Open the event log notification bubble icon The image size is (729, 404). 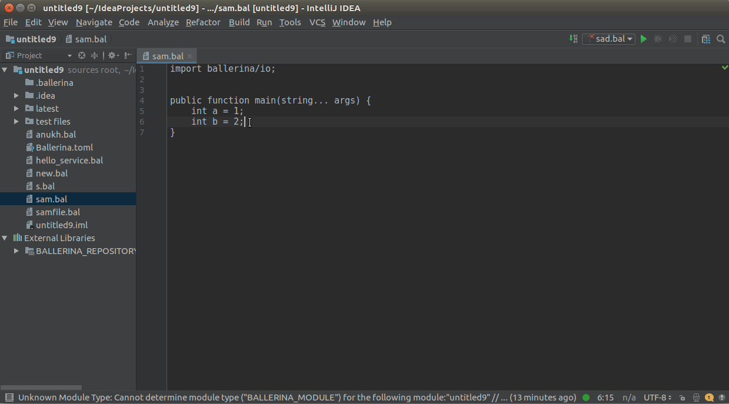pyautogui.click(x=710, y=398)
